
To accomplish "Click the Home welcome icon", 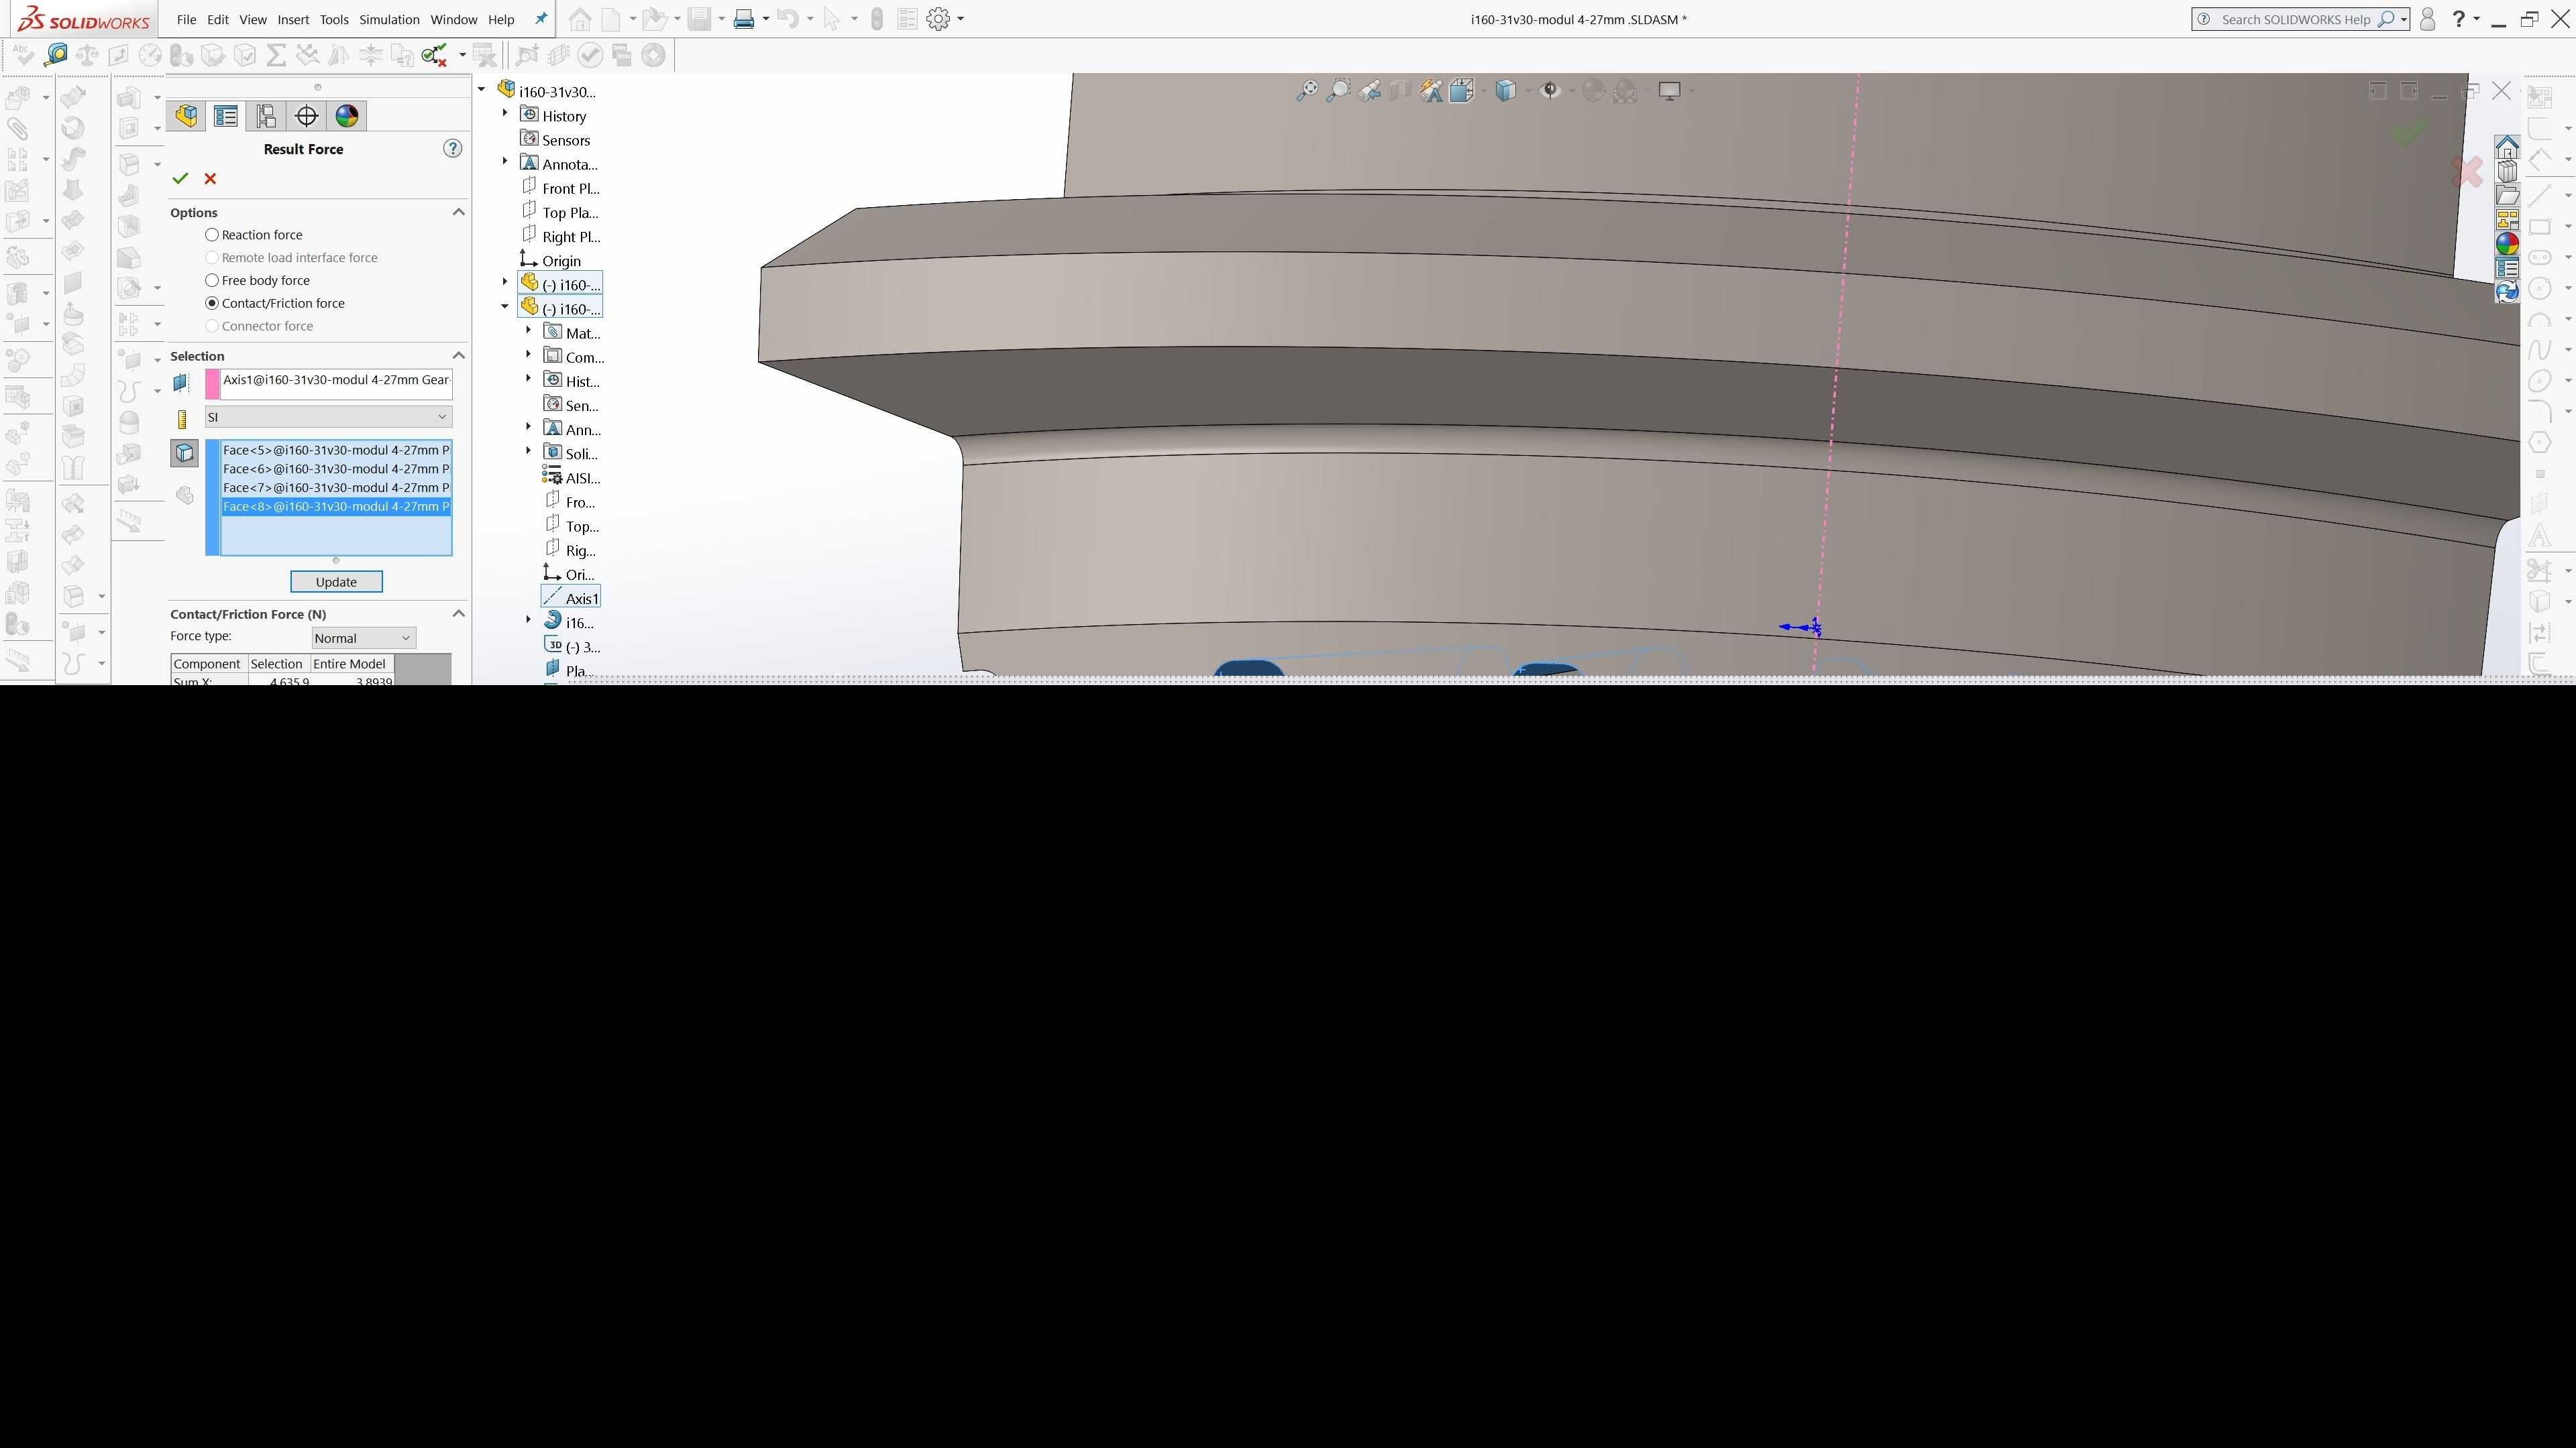I will [579, 19].
